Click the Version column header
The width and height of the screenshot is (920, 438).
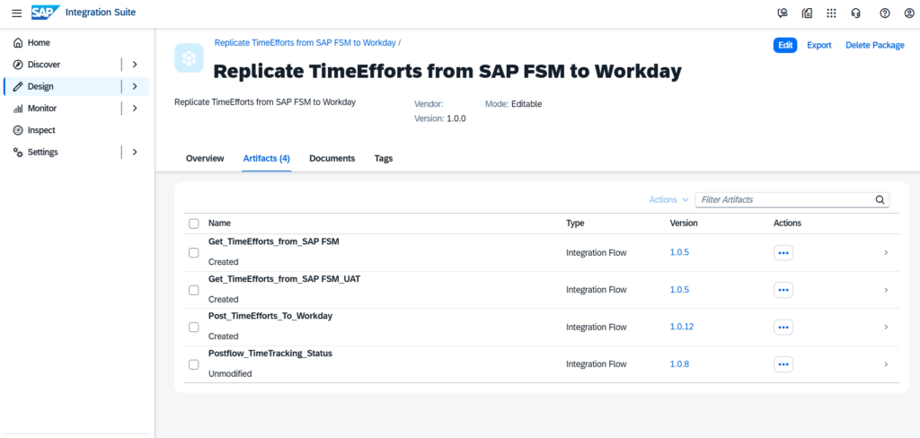click(x=684, y=223)
